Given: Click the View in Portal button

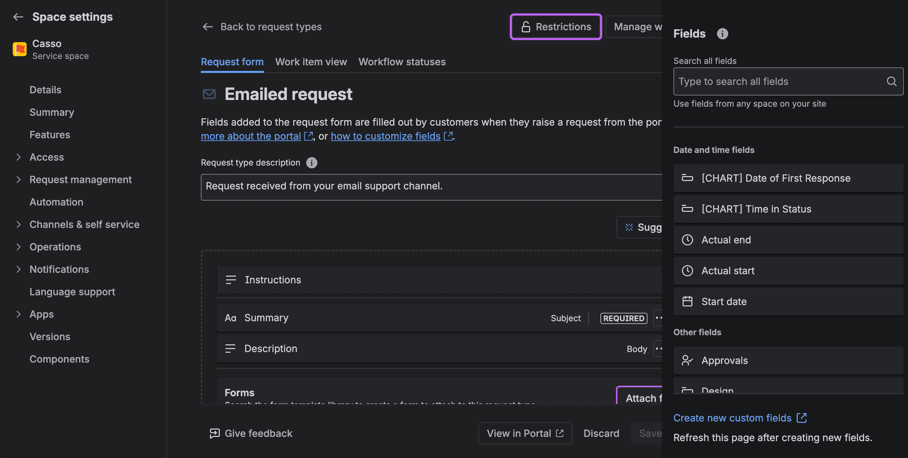Looking at the screenshot, I should 525,433.
